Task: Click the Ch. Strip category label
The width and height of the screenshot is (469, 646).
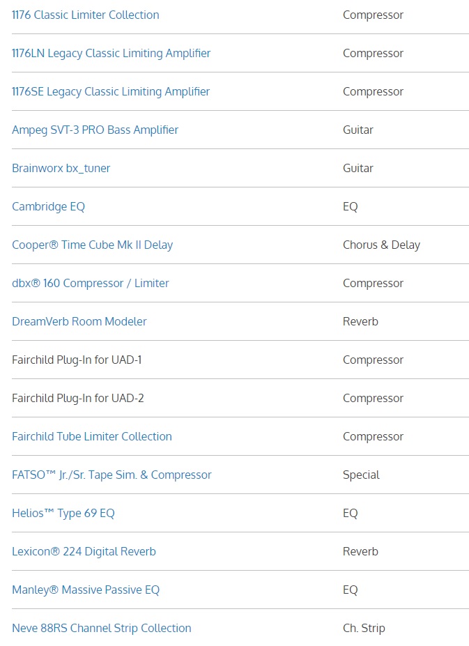Action: (x=363, y=628)
